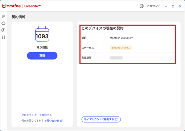Click the ステータス row label

88,48
